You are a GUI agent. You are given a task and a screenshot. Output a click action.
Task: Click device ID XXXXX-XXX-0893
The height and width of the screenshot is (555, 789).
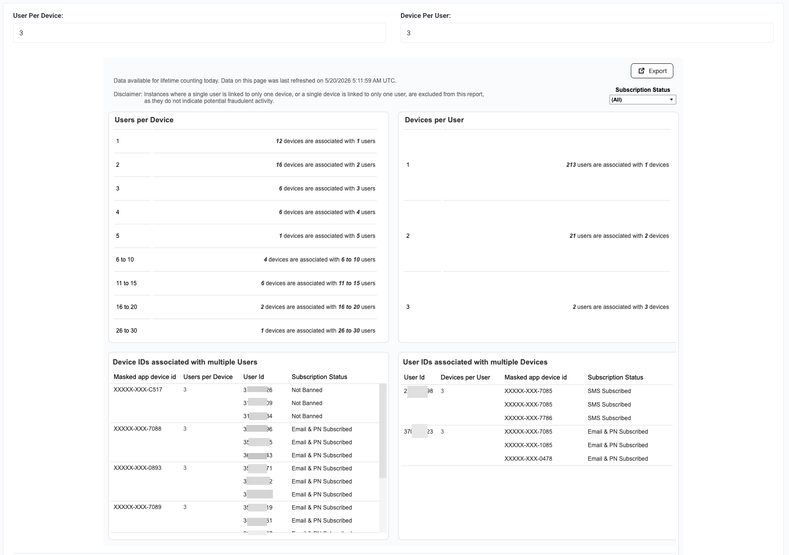tap(137, 468)
